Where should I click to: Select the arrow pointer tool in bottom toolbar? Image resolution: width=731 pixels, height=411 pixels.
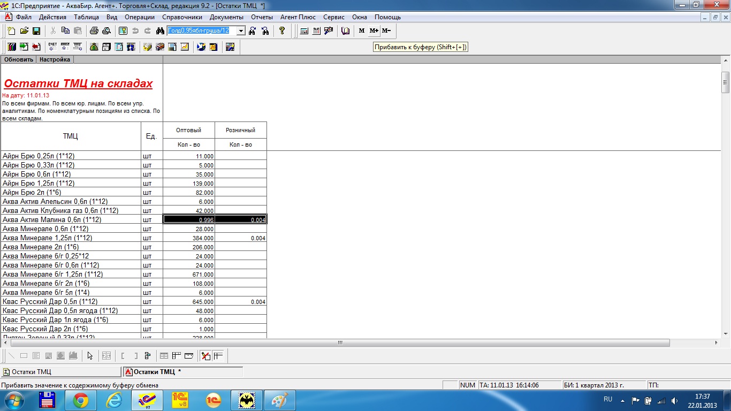click(90, 355)
